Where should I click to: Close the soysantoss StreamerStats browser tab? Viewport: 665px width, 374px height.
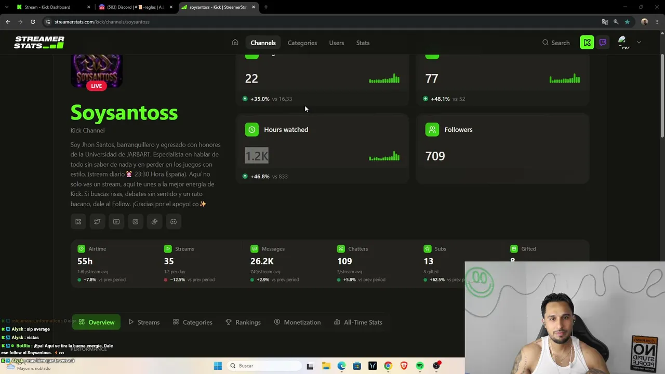pyautogui.click(x=254, y=7)
